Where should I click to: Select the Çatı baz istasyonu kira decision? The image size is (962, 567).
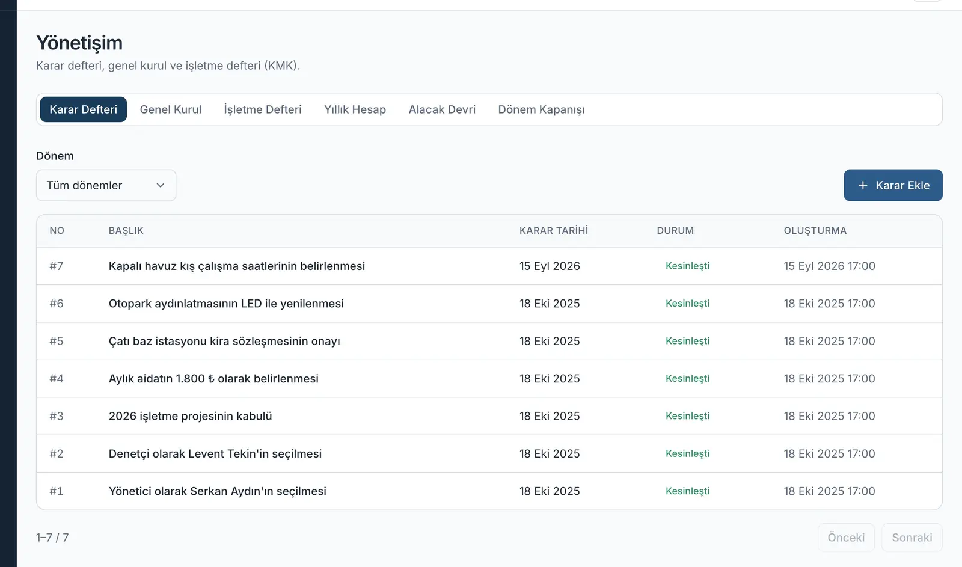(489, 341)
